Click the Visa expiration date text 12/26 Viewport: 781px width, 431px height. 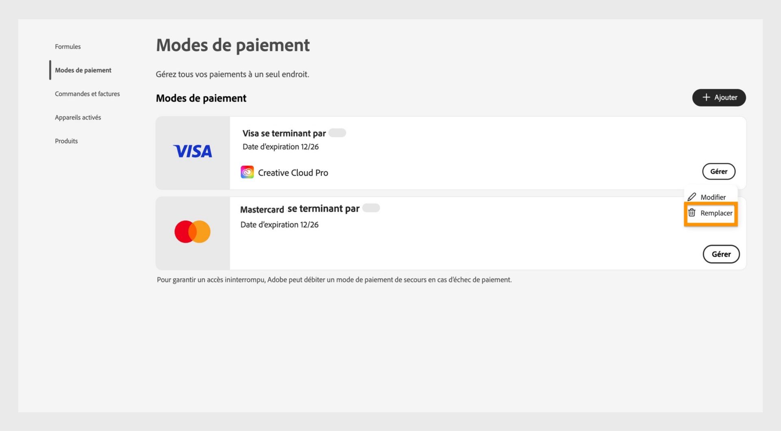point(280,147)
